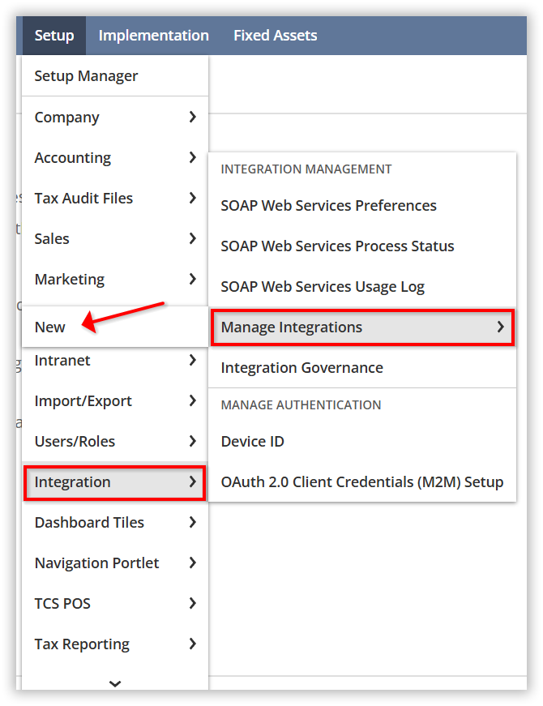Expand Intranet submenu chevron arrow
This screenshot has height=706, width=543.
tap(193, 360)
